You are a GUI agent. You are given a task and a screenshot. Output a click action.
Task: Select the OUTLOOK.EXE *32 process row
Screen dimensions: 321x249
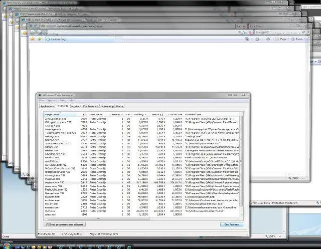(x=141, y=165)
